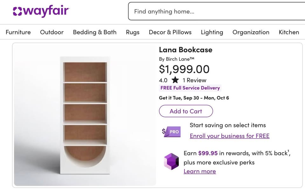This screenshot has height=189, width=305.
Task: Navigate to the Organization category
Action: point(251,32)
